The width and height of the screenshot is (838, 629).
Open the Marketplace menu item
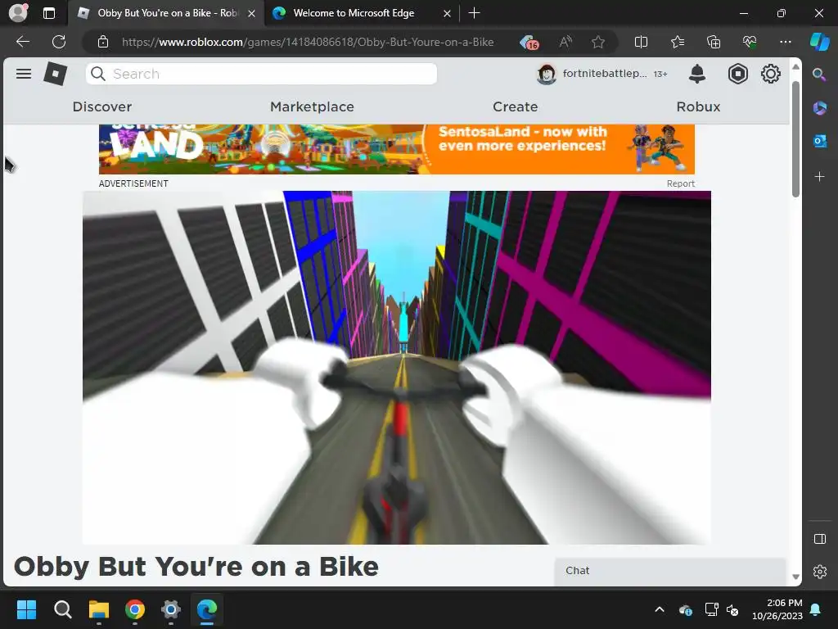(312, 106)
